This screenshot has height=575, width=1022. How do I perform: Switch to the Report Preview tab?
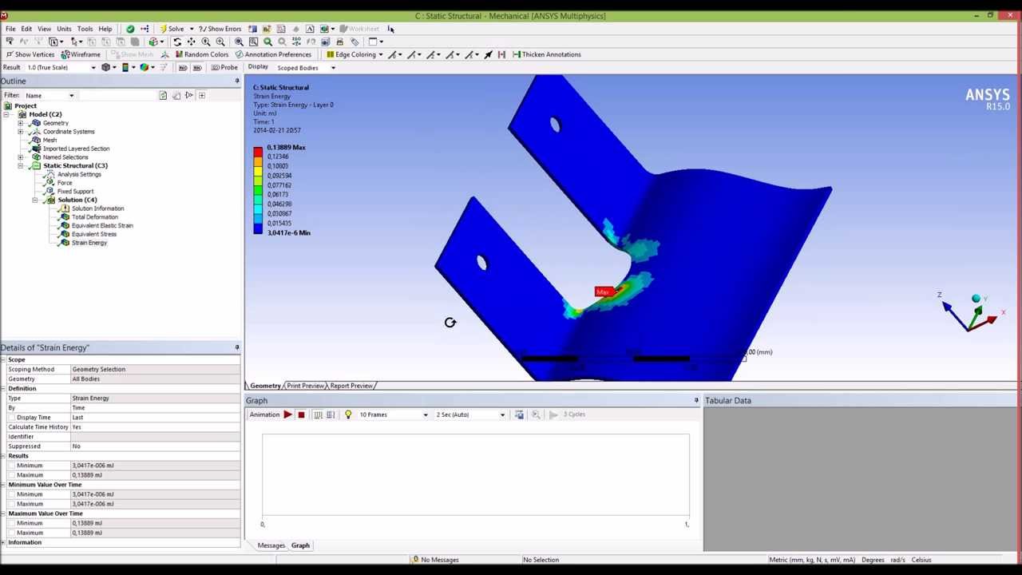click(351, 386)
